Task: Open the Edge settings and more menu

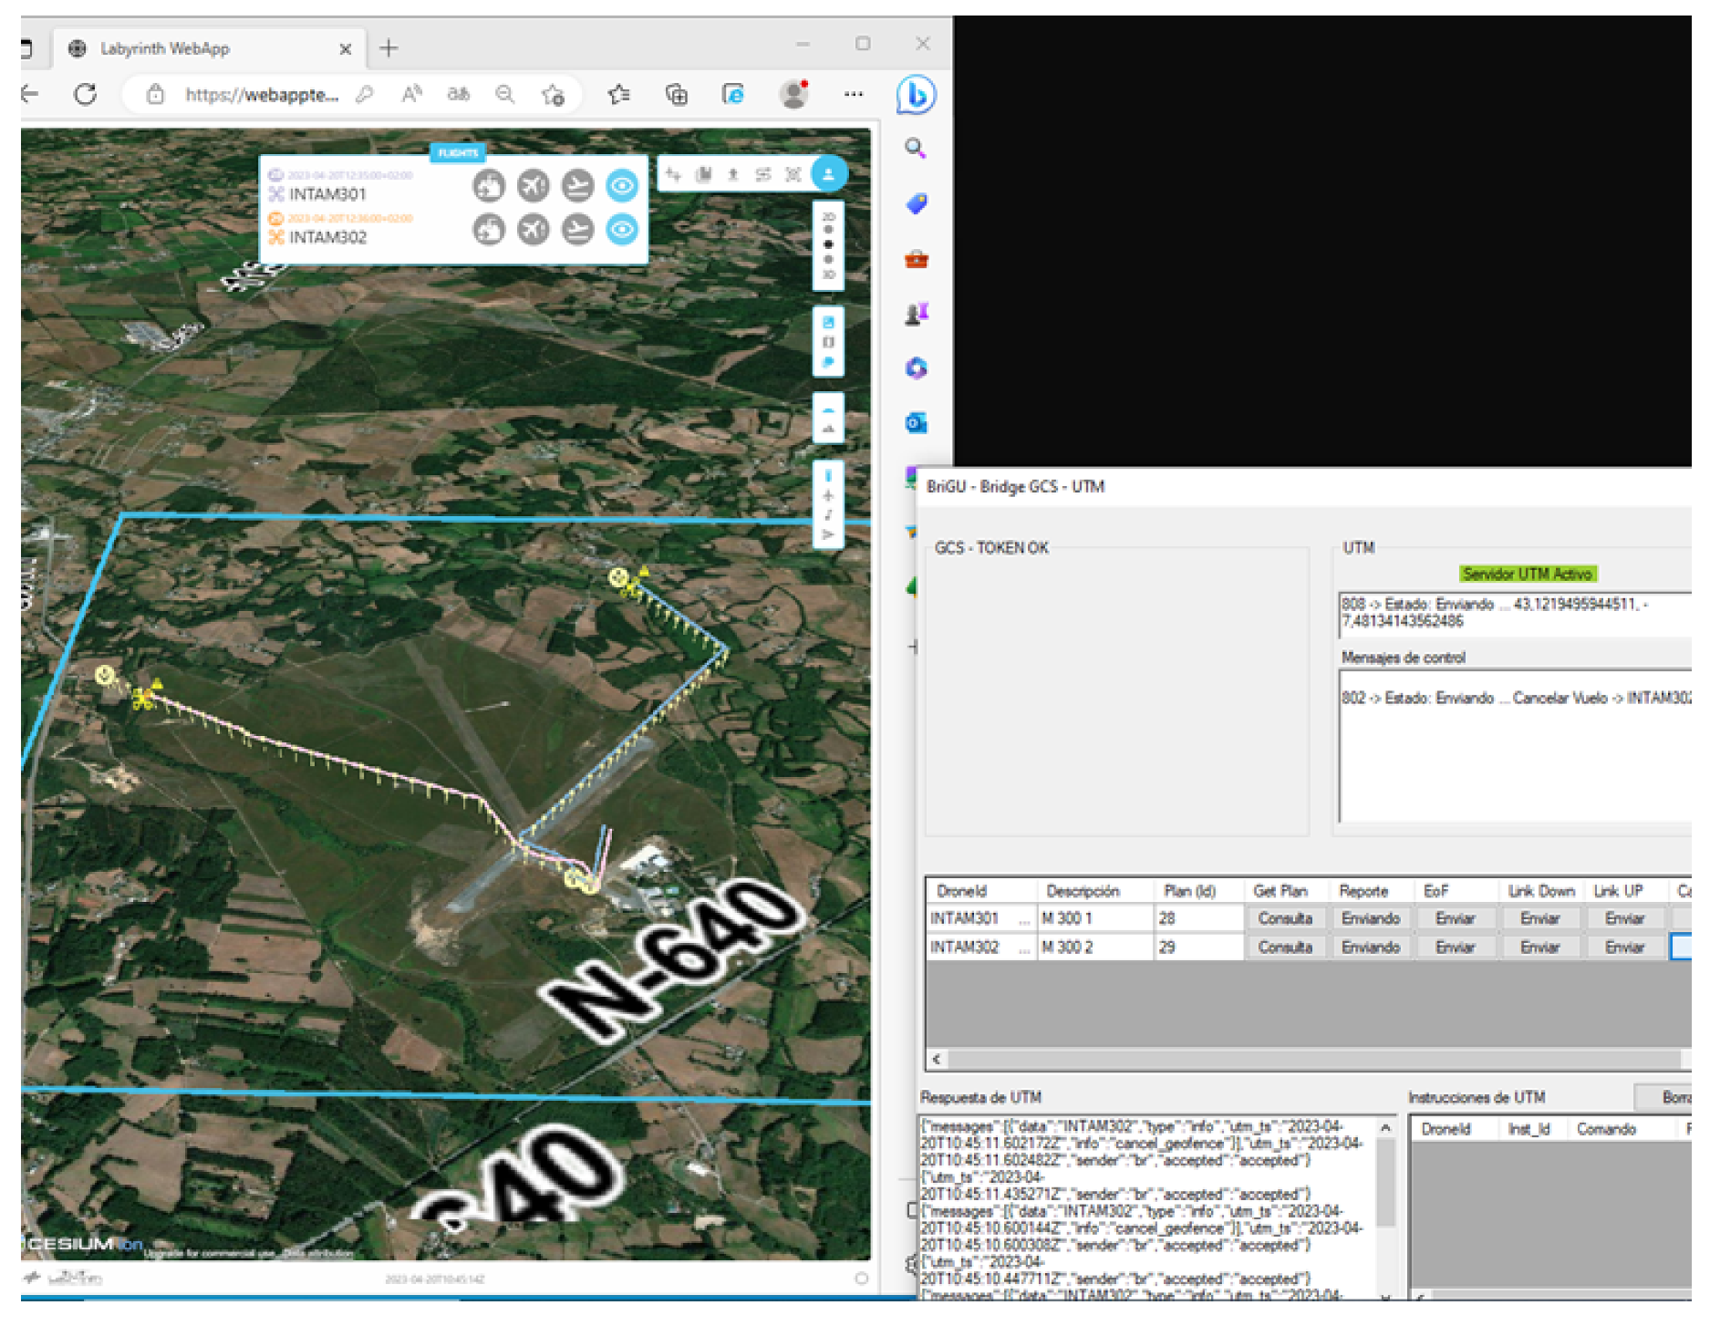Action: (x=854, y=95)
